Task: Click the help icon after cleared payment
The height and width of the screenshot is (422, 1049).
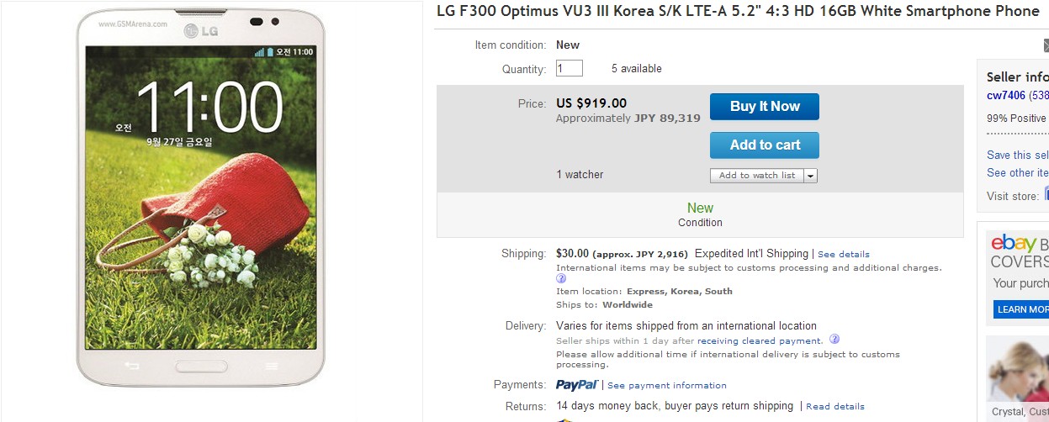Action: [834, 340]
